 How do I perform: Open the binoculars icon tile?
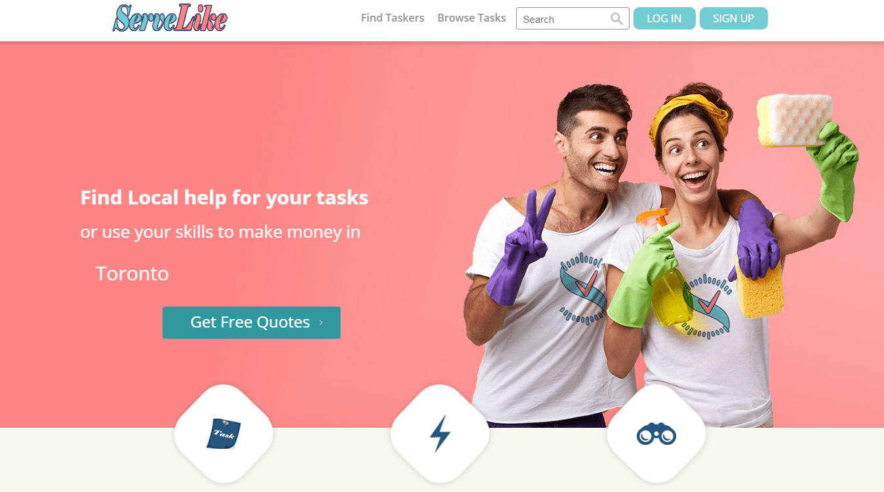coord(656,434)
